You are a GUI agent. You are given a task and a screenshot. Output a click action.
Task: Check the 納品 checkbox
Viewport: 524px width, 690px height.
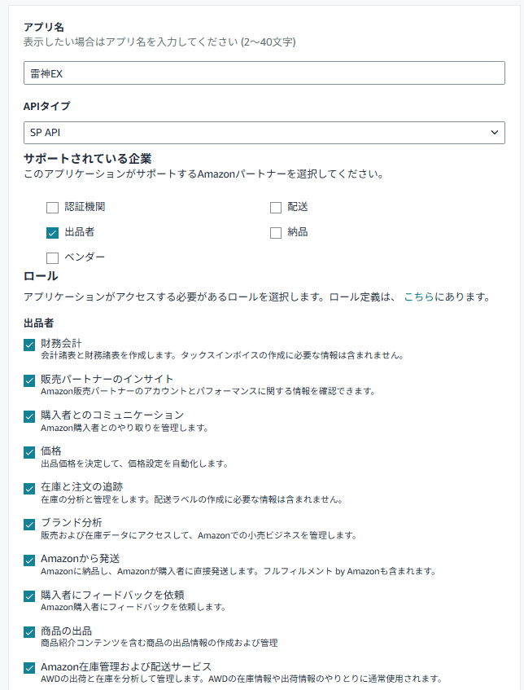[276, 233]
